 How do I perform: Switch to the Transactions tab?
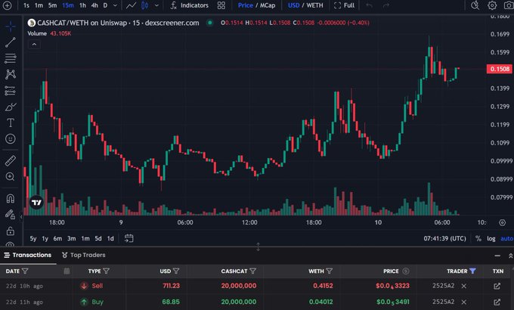(27, 255)
